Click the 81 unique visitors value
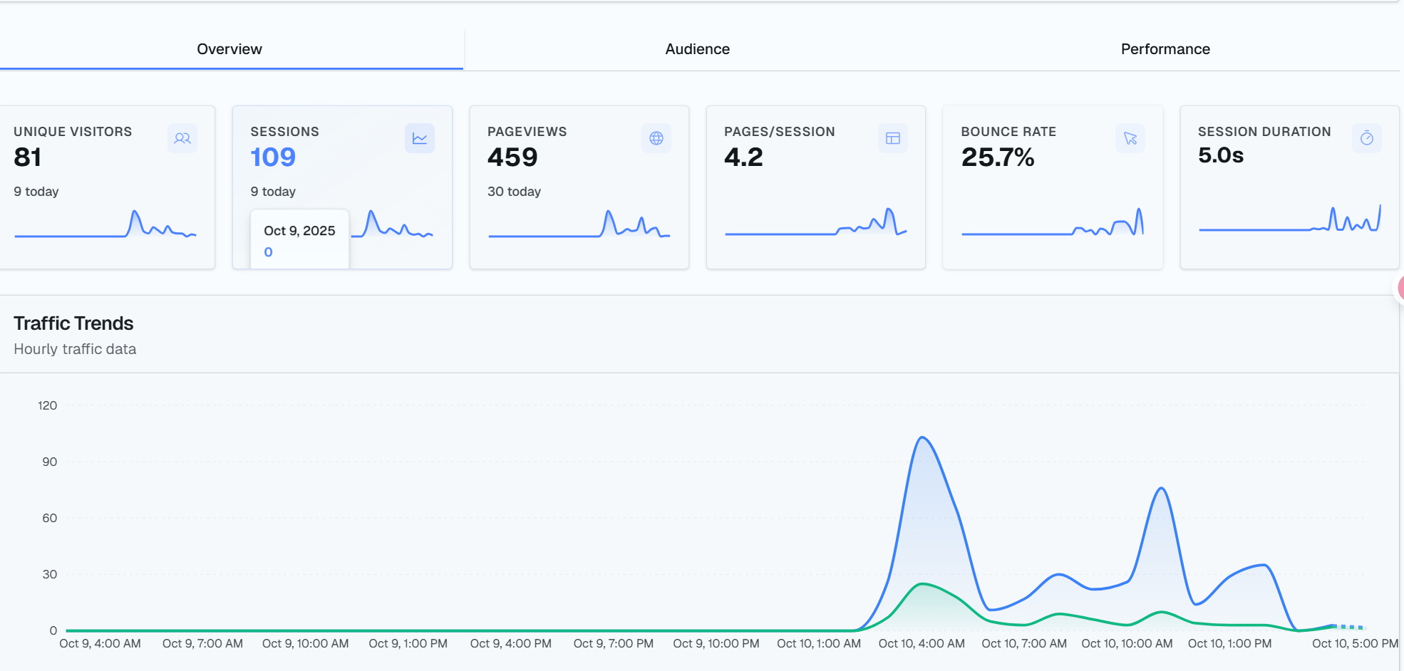This screenshot has width=1404, height=671. click(x=28, y=157)
